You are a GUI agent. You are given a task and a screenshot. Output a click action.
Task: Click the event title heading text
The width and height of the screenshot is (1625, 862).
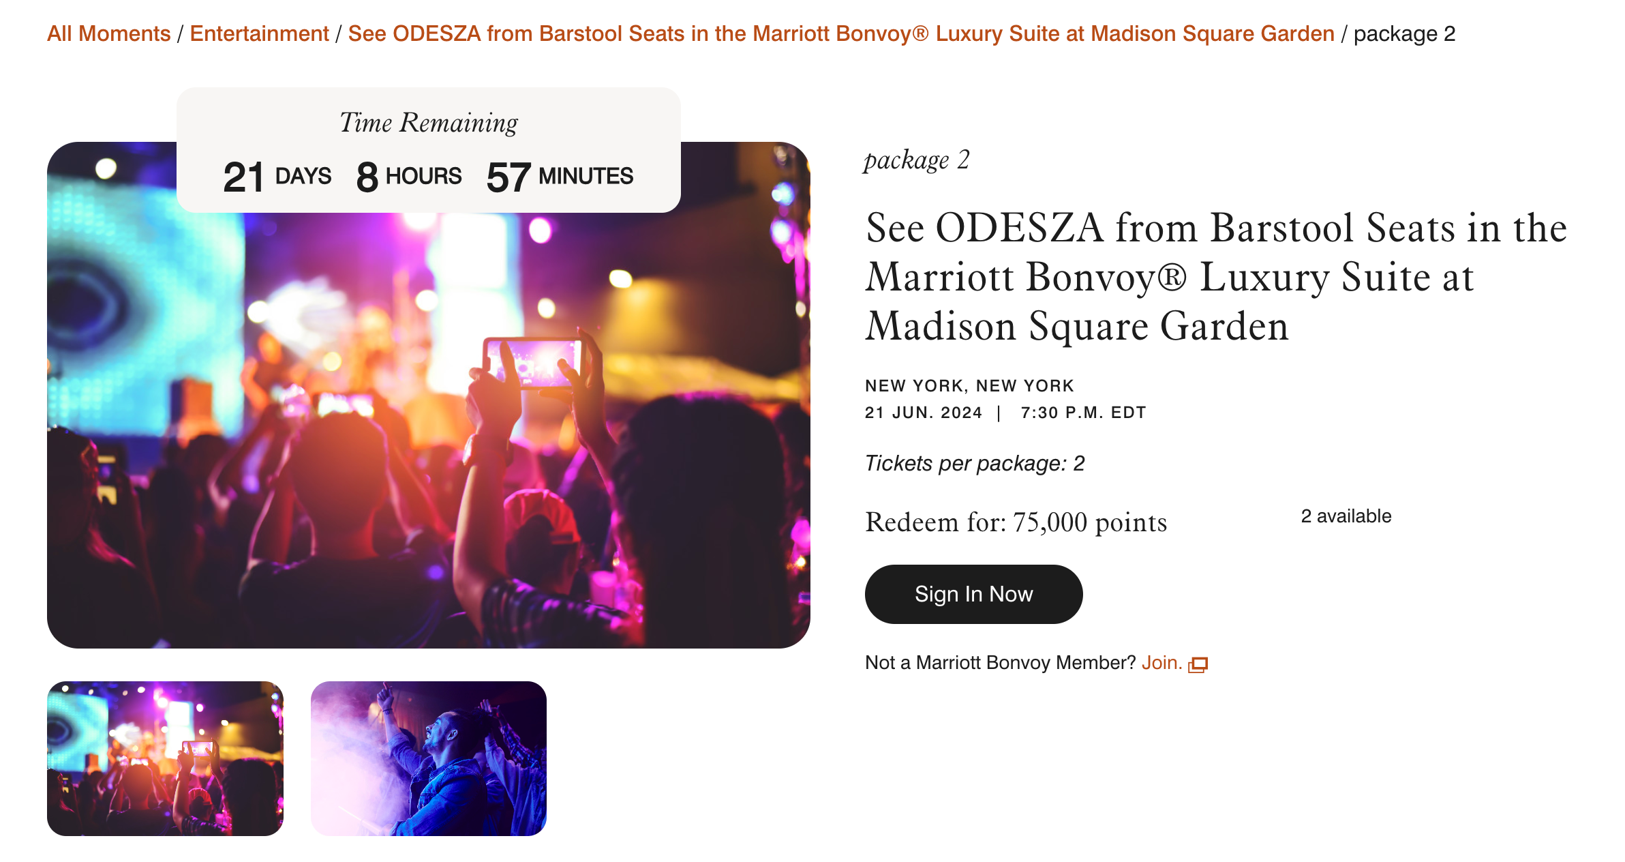point(1216,276)
